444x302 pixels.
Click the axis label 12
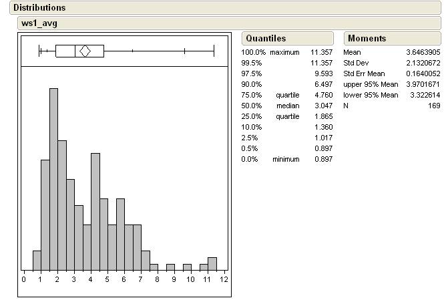click(224, 279)
